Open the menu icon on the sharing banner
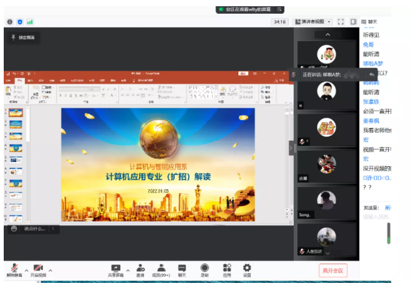Viewport: 411px width, 291px height. click(279, 9)
